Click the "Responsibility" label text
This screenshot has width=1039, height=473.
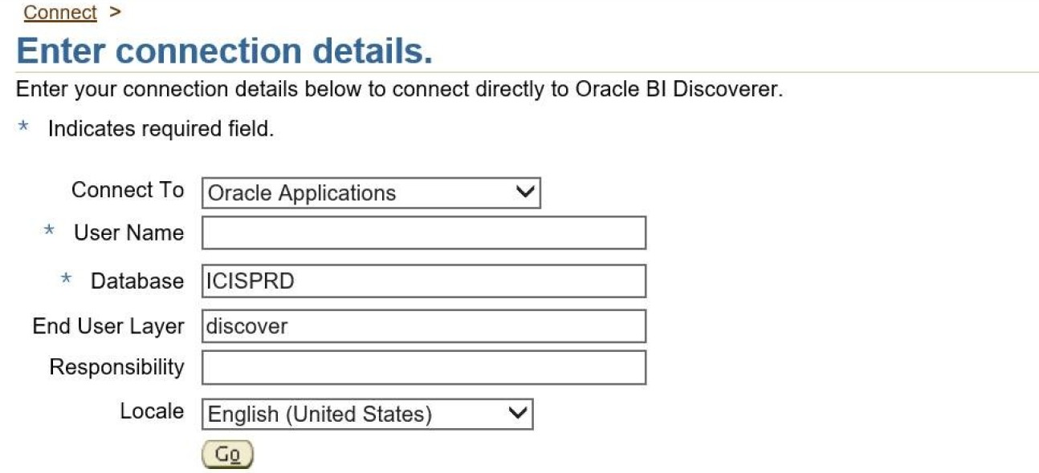point(116,367)
